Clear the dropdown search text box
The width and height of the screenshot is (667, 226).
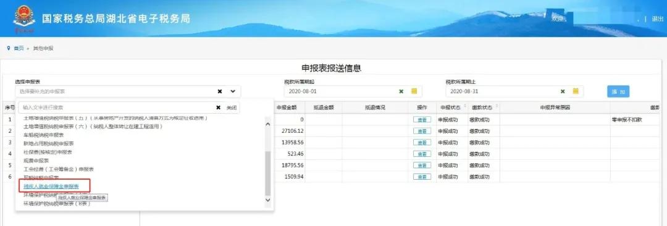218,107
